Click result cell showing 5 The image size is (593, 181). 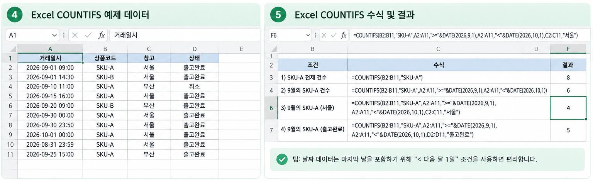pyautogui.click(x=568, y=130)
